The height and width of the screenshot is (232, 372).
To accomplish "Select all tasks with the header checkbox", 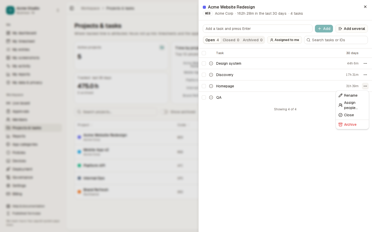I will coord(204,53).
